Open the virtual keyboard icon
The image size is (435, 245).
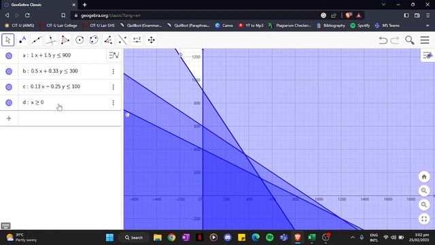[x=5, y=225]
